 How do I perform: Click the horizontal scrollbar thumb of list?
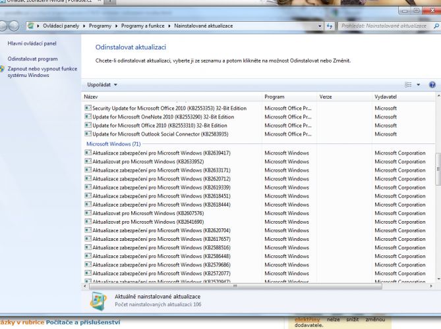point(235,286)
